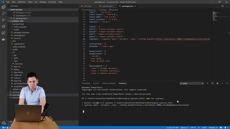Click 'Spaces: 2' indentation in status bar
Screen dimensions: 230x129
(x=184, y=128)
